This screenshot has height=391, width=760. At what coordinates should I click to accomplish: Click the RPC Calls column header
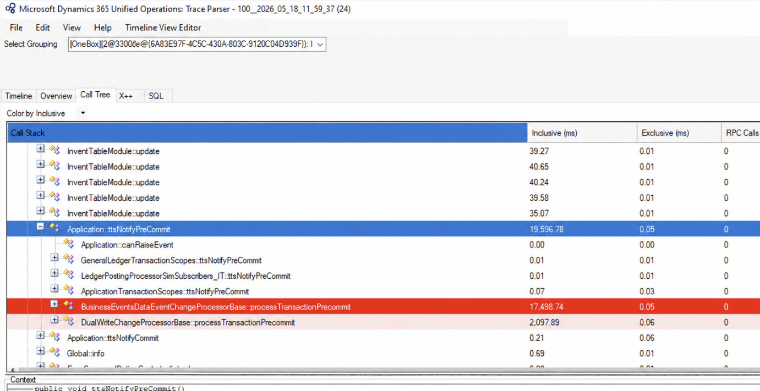(741, 133)
